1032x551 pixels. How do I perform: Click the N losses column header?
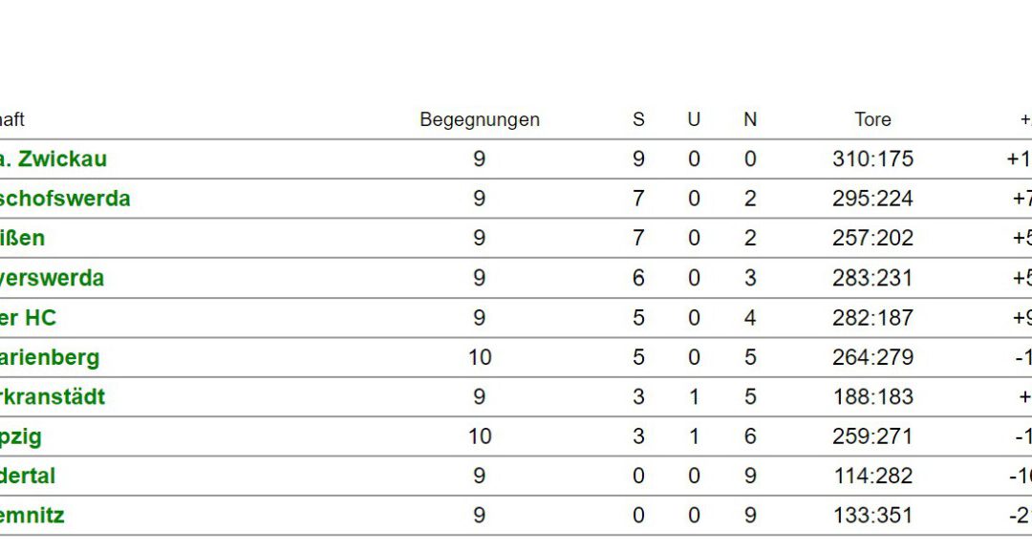pyautogui.click(x=750, y=119)
